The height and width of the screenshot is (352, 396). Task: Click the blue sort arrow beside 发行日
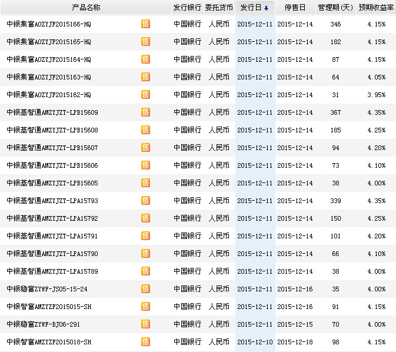point(266,8)
